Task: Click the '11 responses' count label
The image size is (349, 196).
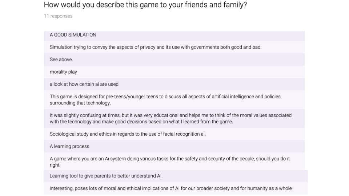Action: point(58,16)
